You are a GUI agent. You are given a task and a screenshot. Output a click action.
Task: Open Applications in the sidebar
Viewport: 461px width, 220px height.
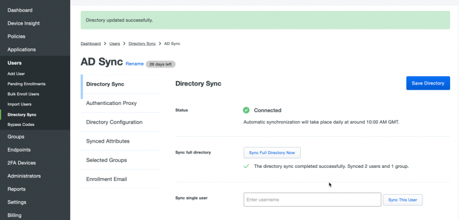coord(22,49)
